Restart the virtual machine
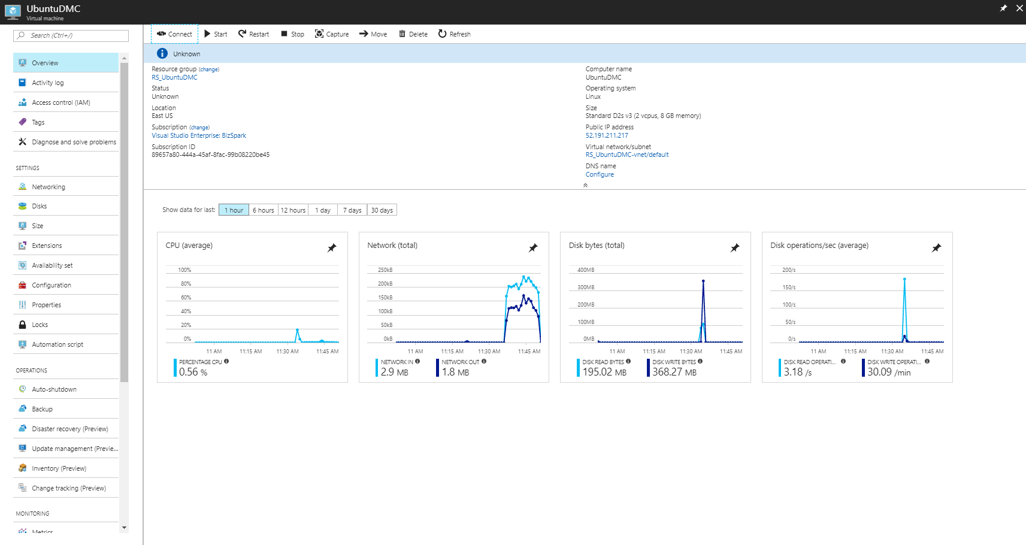 coord(253,34)
